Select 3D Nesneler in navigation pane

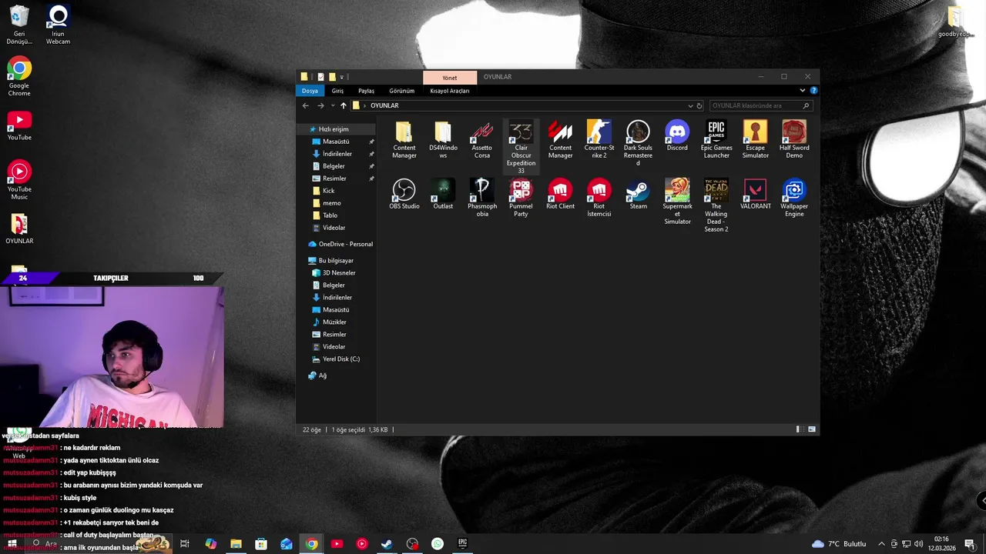click(333, 273)
